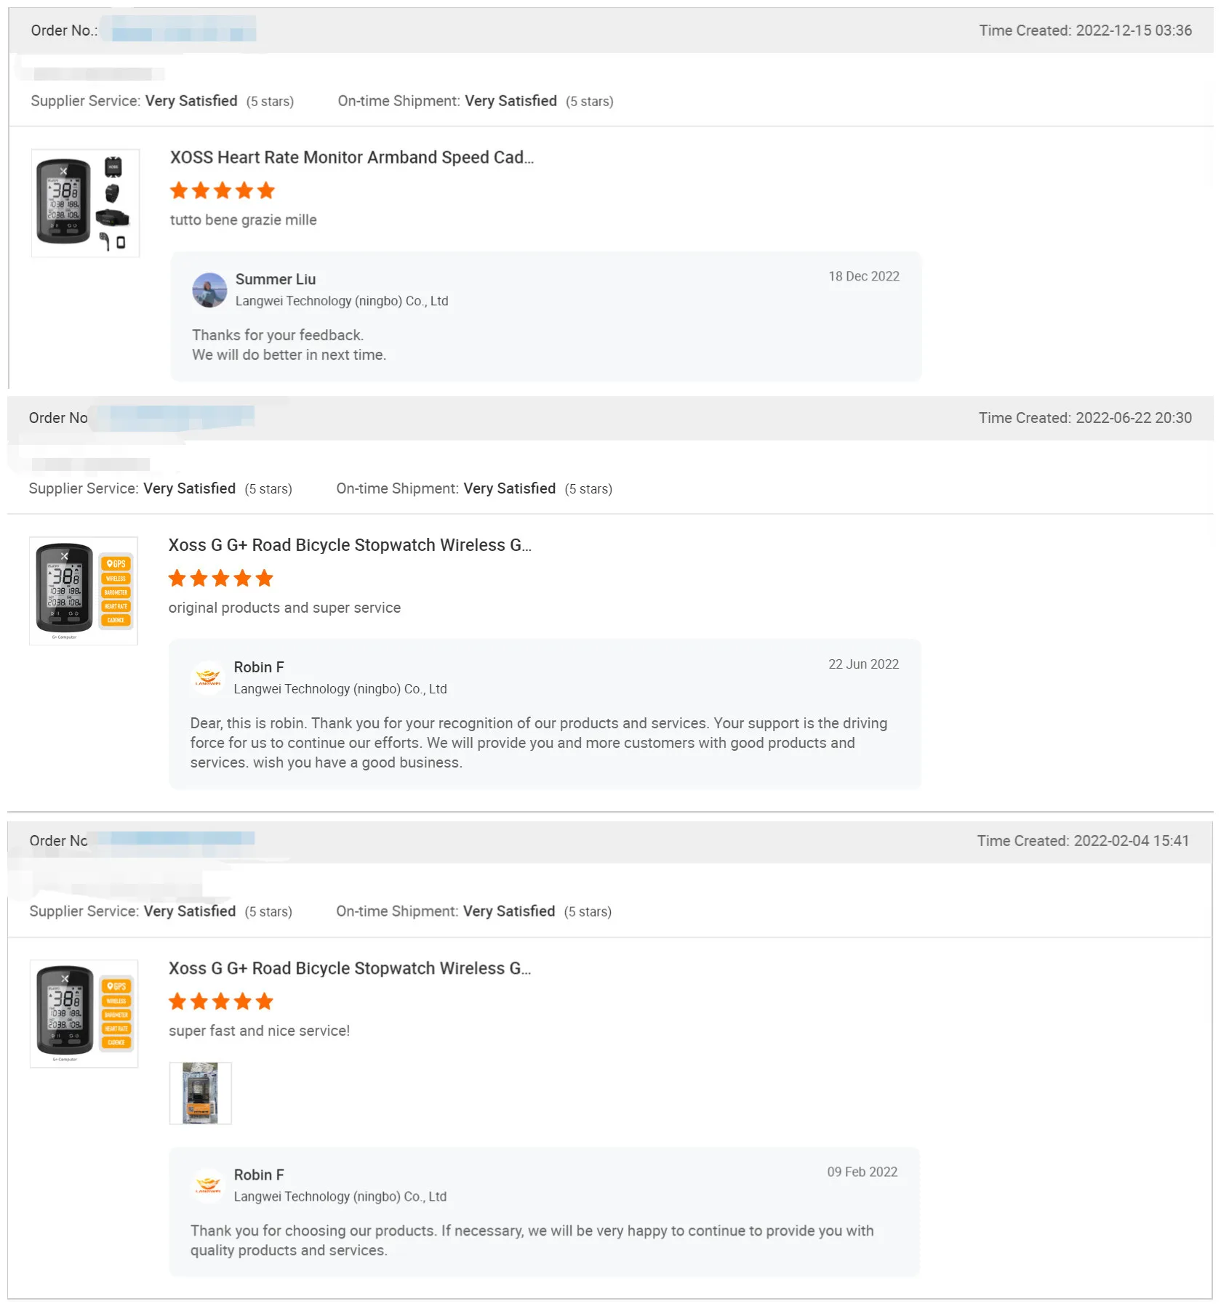Screen dimensions: 1221x1309
Task: Click Robin F's Langwei logo avatar in February reply
Action: pyautogui.click(x=208, y=1185)
